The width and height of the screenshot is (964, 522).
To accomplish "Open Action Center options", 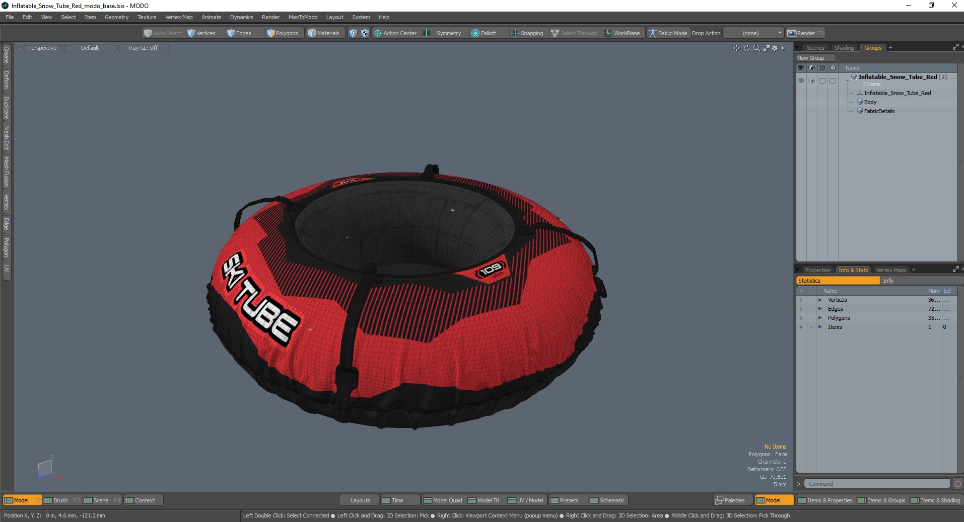I will pos(395,33).
